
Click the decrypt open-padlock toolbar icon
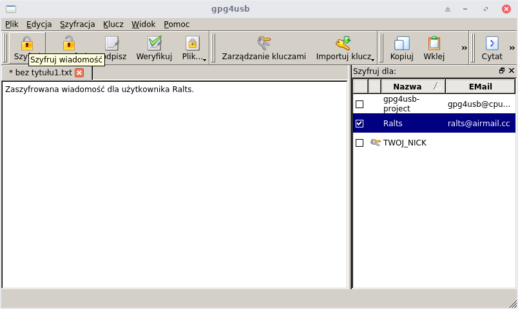tap(69, 43)
